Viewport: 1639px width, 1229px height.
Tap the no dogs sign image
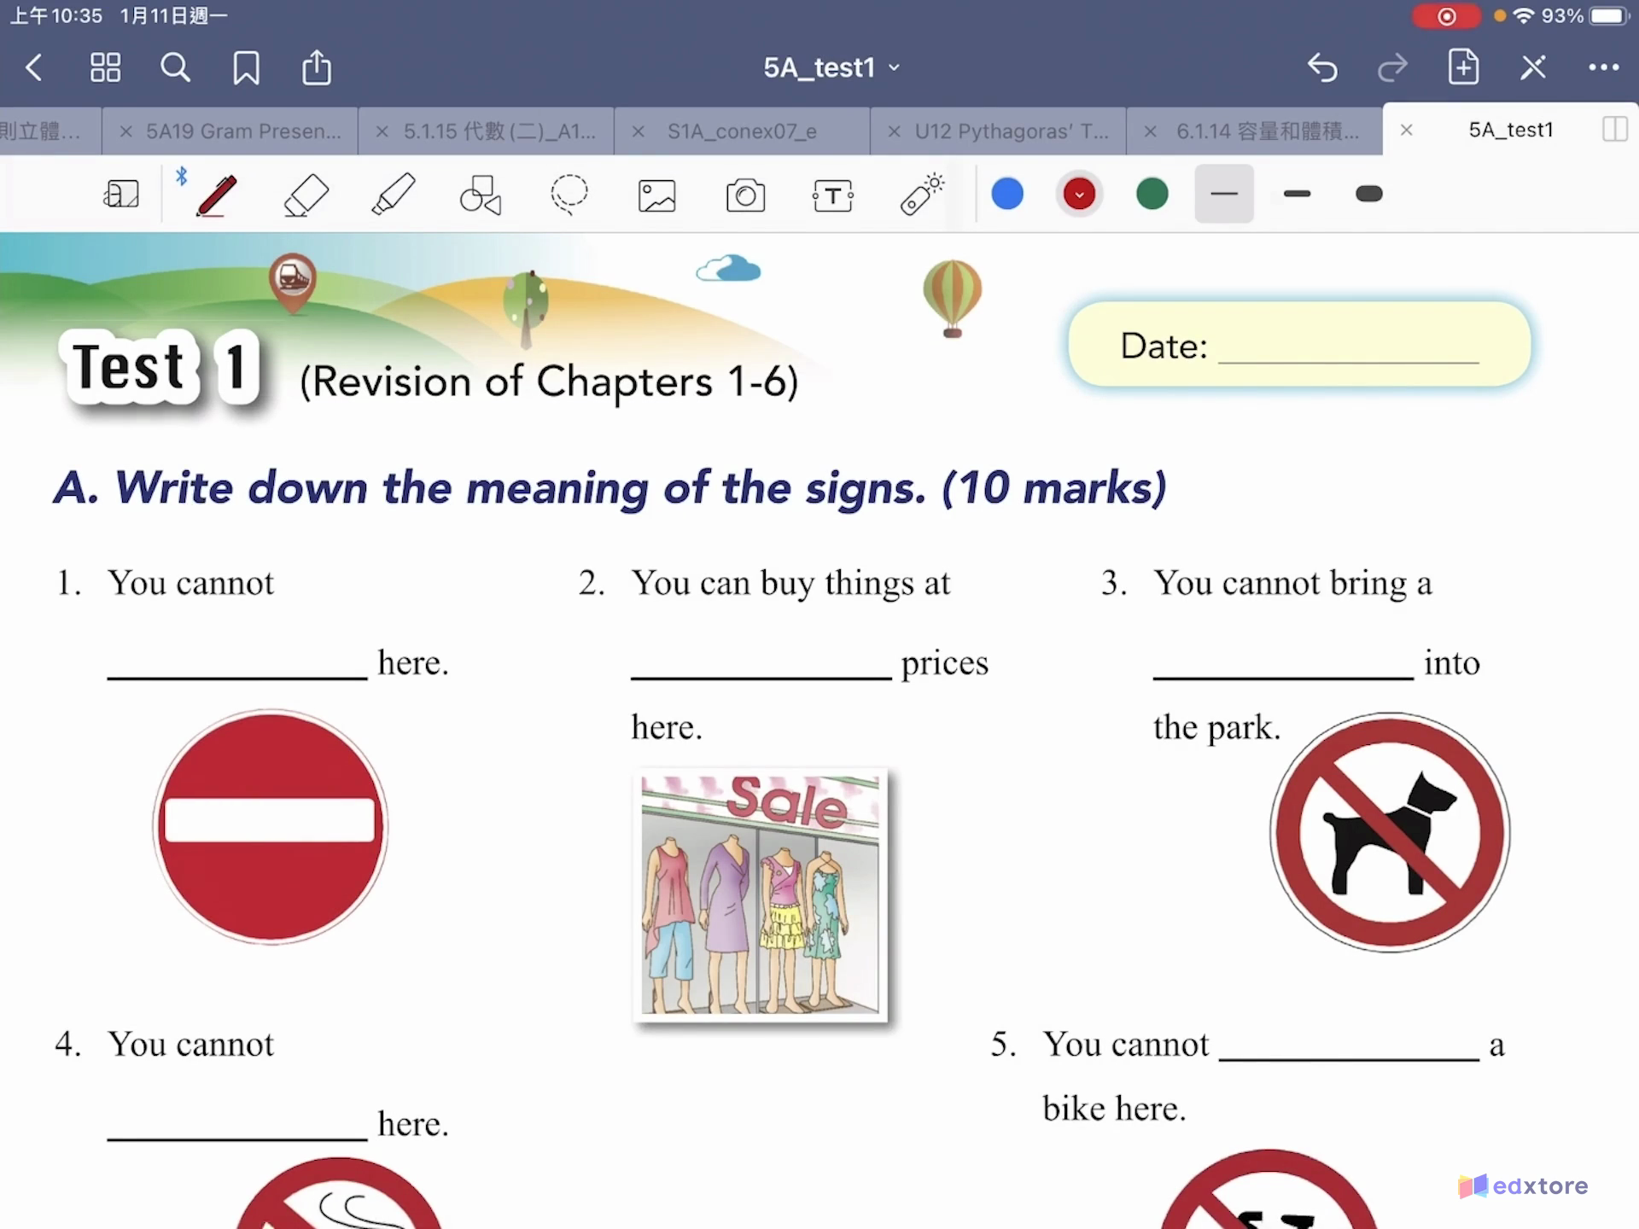point(1390,832)
